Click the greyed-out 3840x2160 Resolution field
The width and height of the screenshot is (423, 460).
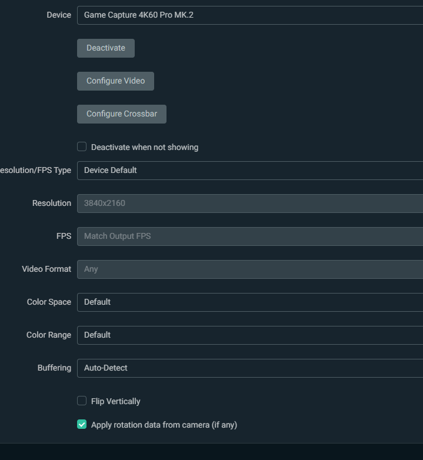[x=250, y=204]
